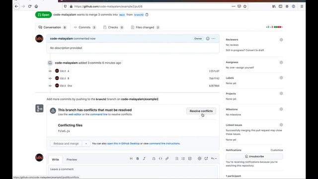Select the Write tab in comment box
The height and width of the screenshot is (179, 318).
click(55, 160)
